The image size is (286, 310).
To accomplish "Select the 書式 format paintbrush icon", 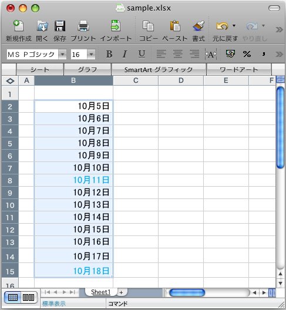I will click(x=198, y=26).
